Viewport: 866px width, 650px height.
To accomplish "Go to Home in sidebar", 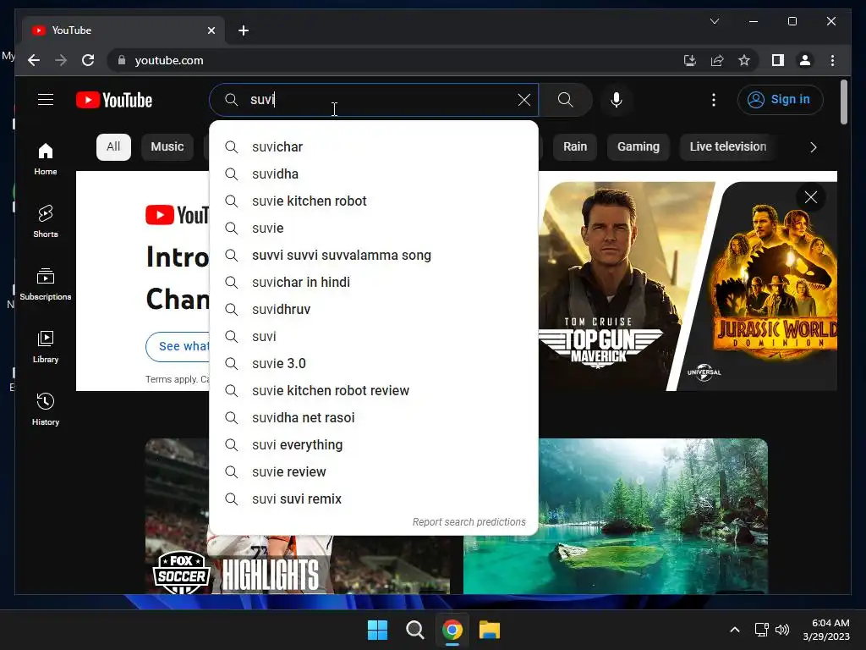I will pos(46,159).
